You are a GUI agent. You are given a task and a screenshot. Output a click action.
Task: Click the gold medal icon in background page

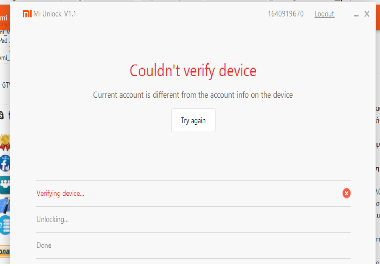pos(5,142)
